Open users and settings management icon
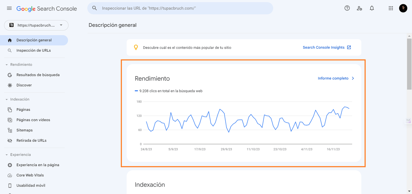 click(359, 8)
